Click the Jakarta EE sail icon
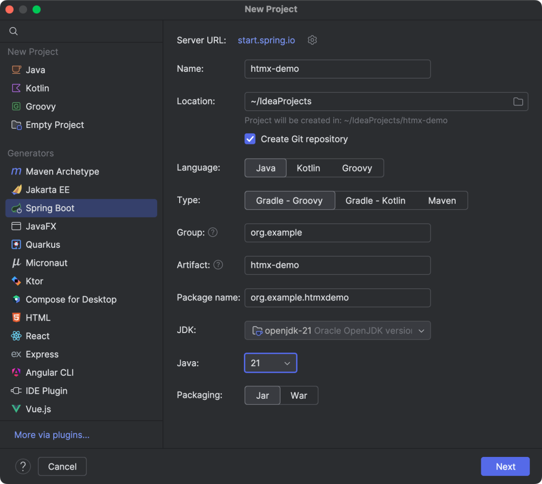The width and height of the screenshot is (542, 484). pyautogui.click(x=17, y=190)
